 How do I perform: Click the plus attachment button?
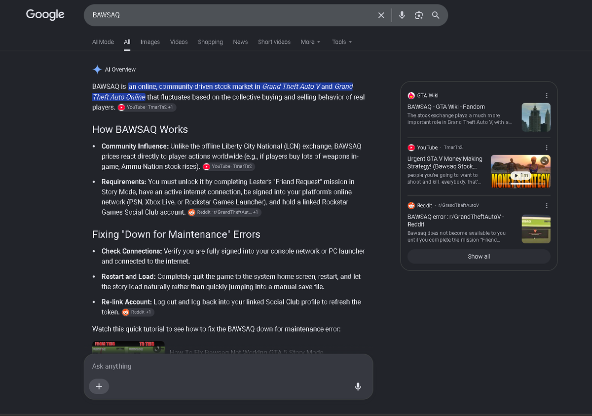coord(99,386)
